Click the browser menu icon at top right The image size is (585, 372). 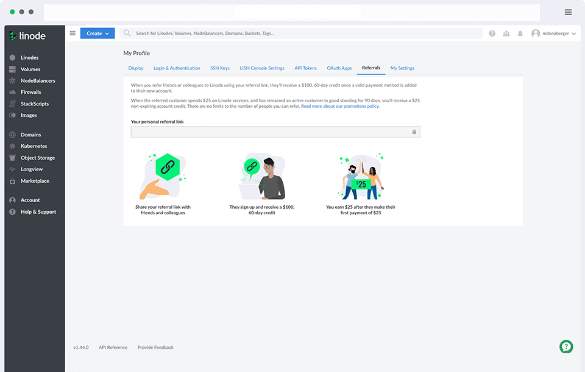pyautogui.click(x=568, y=12)
